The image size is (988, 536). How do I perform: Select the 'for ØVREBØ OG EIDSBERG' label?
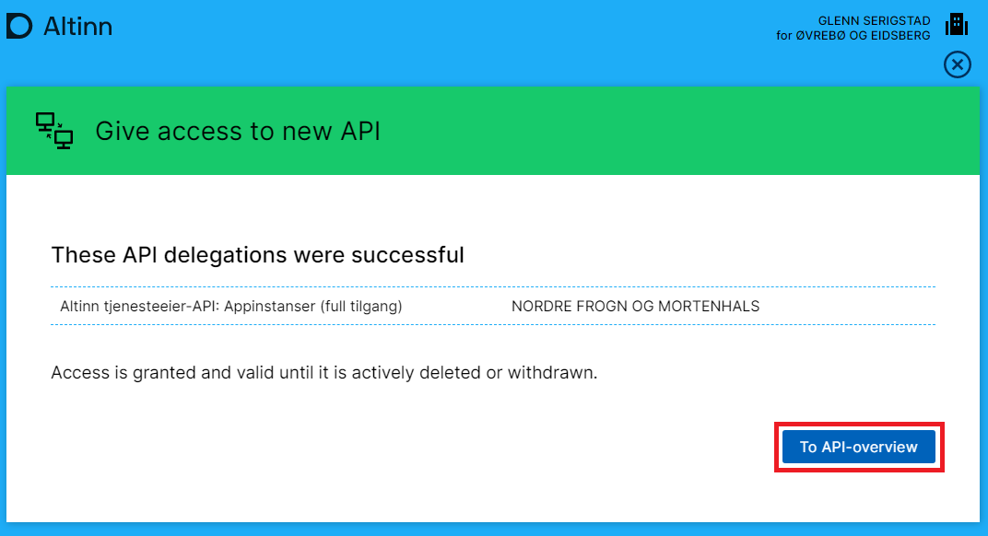pos(853,35)
